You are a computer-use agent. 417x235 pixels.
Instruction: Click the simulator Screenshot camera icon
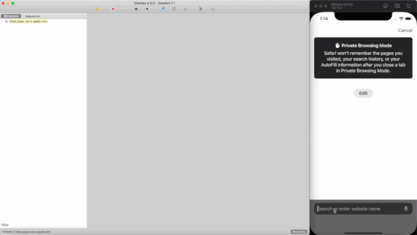pos(397,6)
